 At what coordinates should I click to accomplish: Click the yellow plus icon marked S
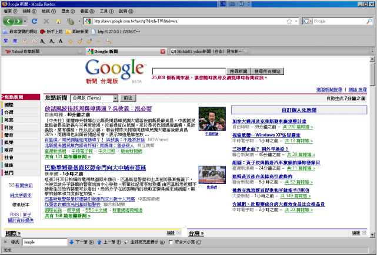click(x=89, y=42)
